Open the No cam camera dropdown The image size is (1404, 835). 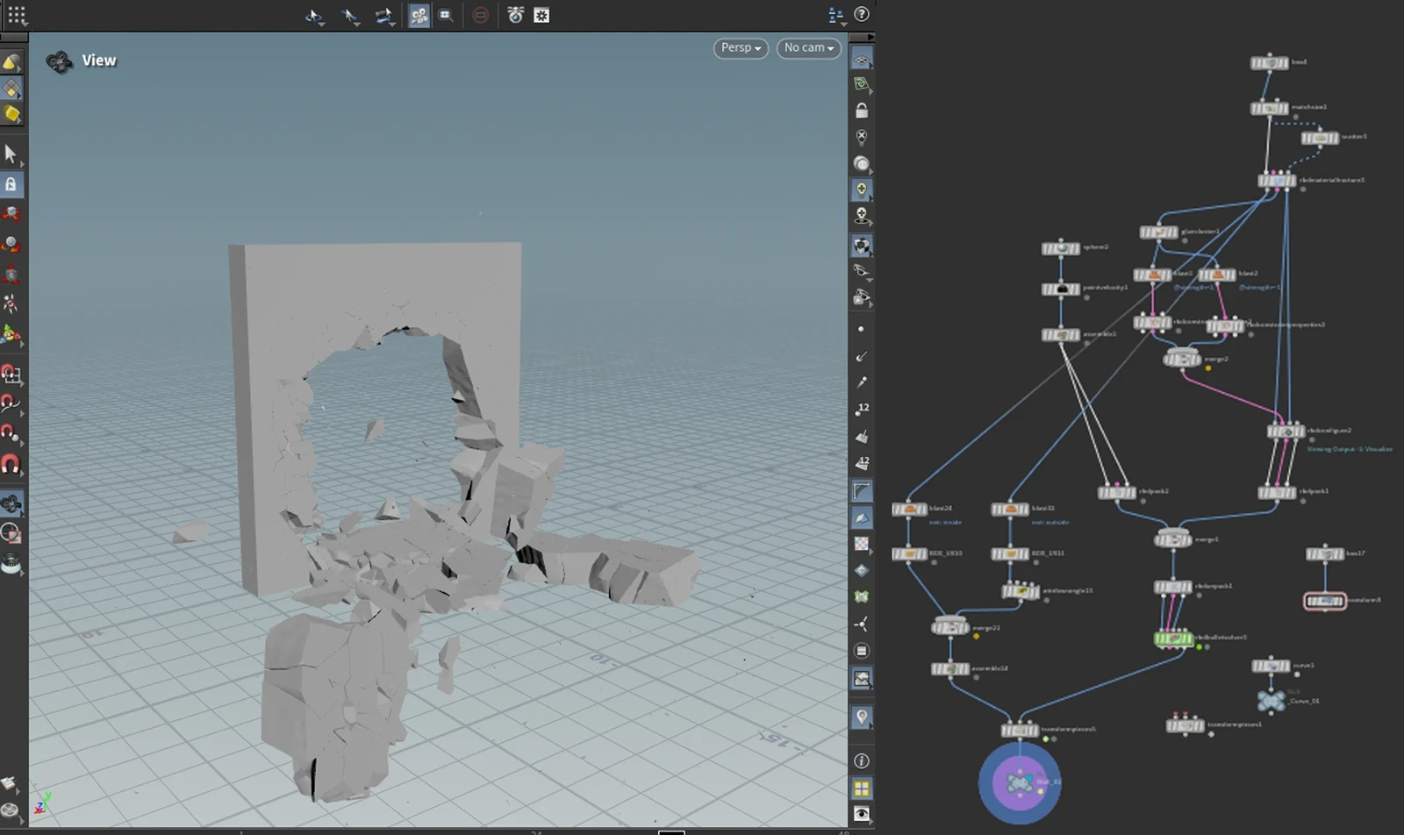pyautogui.click(x=808, y=48)
